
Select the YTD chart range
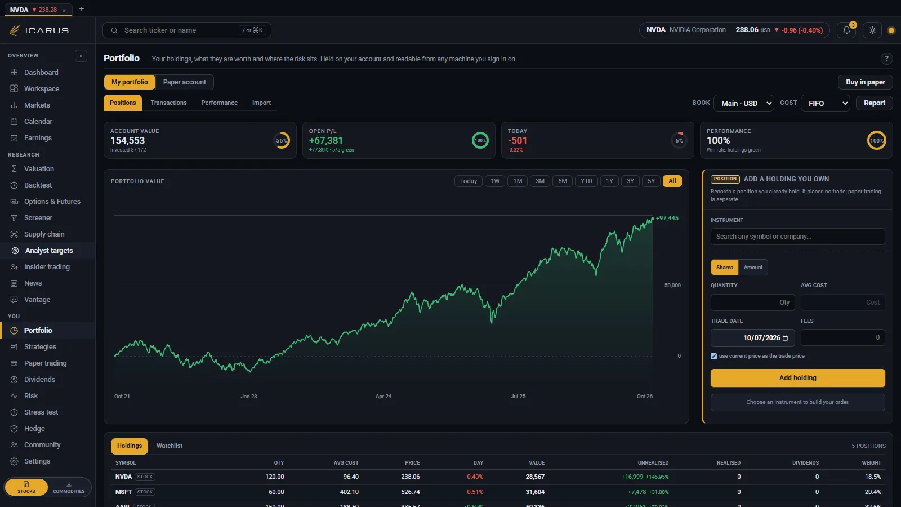pos(586,181)
